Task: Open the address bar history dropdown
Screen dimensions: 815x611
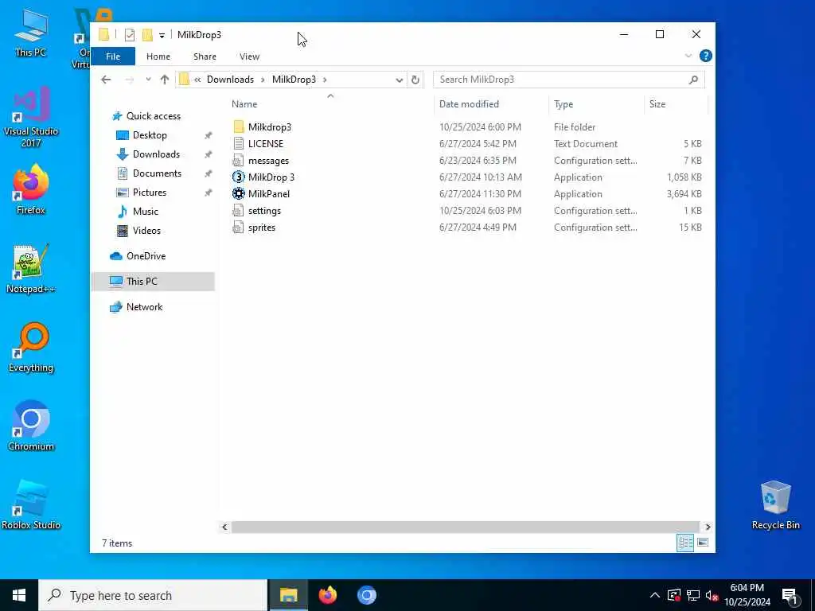Action: 399,80
